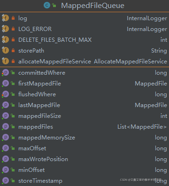Click the property icon for committedWhere
Image resolution: width=169 pixels, height=186 pixels.
click(x=6, y=72)
